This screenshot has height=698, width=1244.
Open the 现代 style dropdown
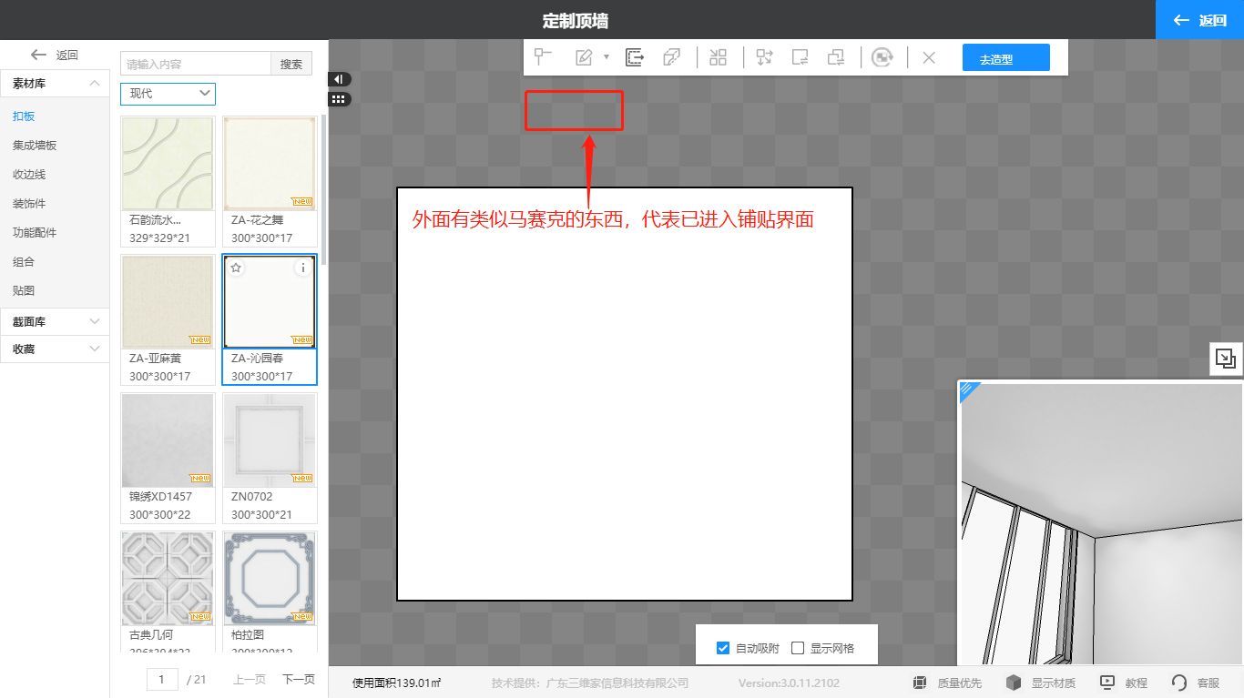pyautogui.click(x=168, y=94)
